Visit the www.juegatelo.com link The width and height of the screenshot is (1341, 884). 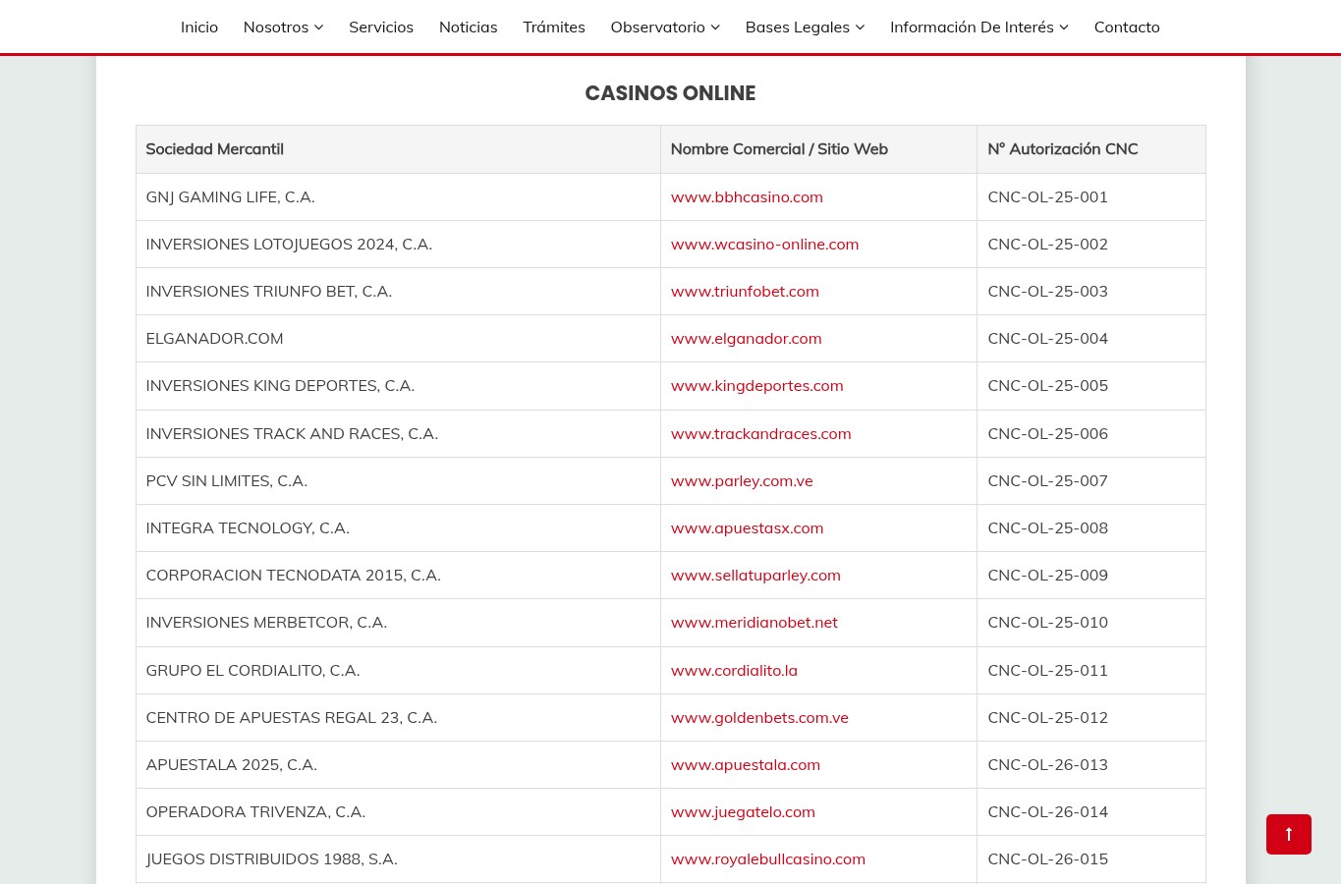[x=743, y=811]
